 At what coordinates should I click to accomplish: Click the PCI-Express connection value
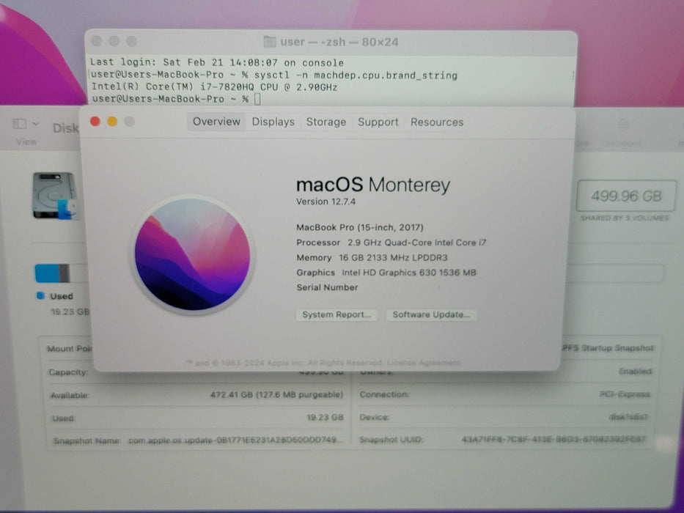625,394
